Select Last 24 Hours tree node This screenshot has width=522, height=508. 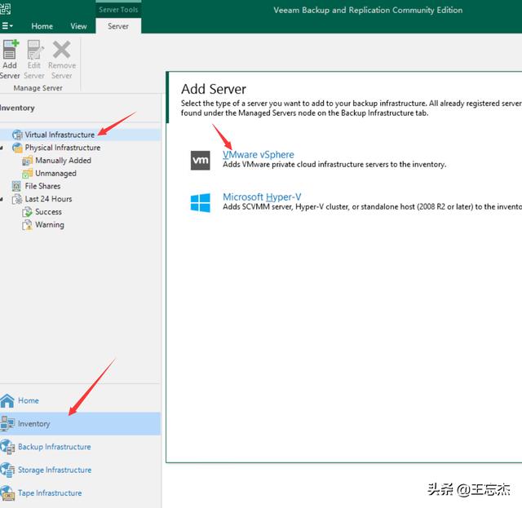pos(48,199)
